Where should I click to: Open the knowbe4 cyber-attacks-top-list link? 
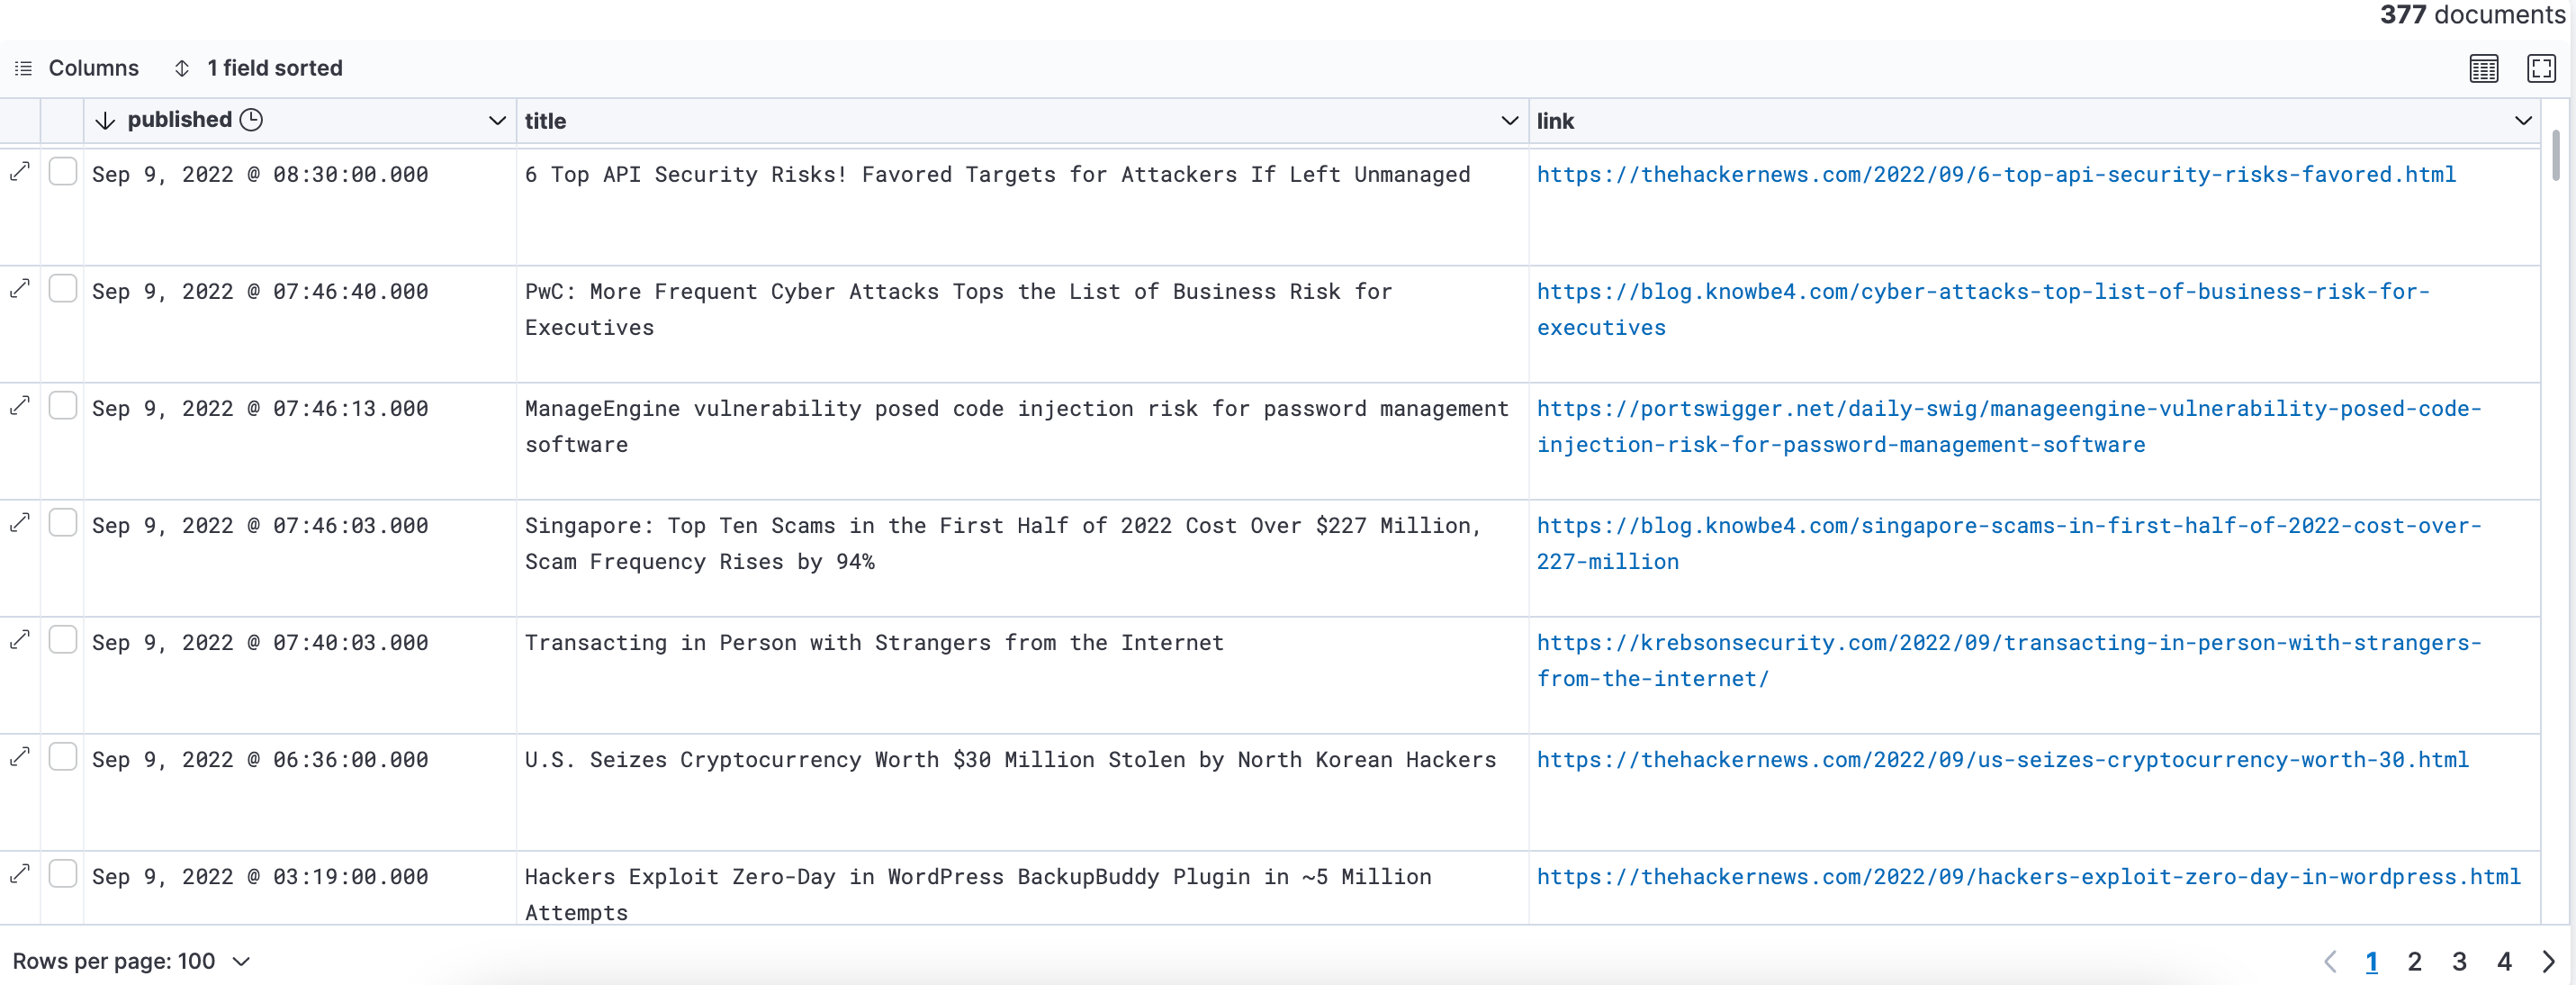point(1983,310)
